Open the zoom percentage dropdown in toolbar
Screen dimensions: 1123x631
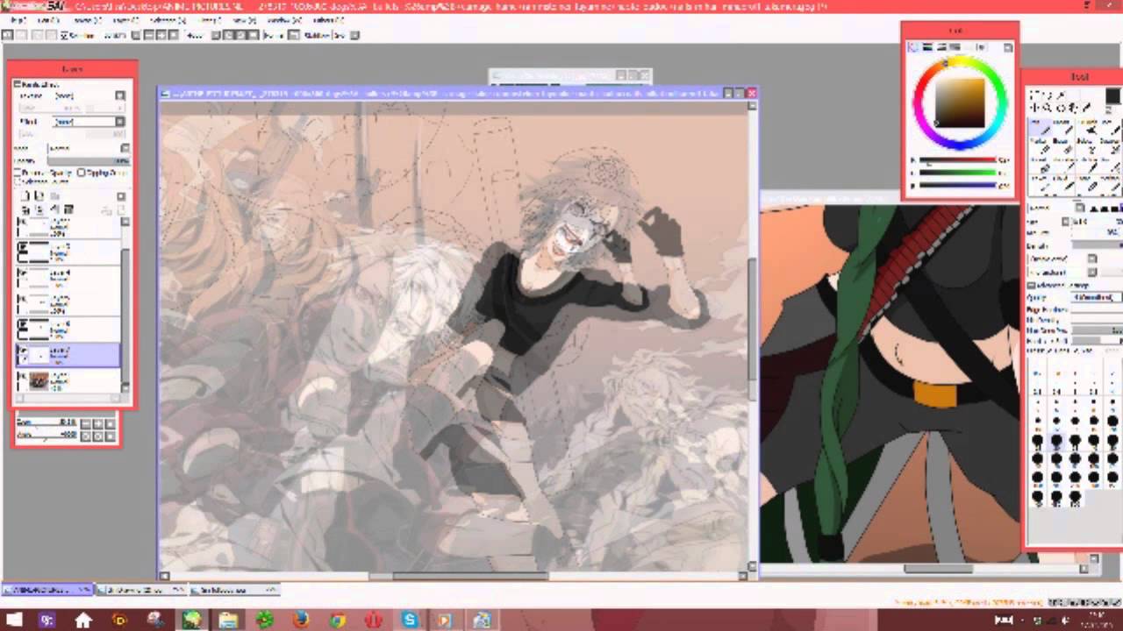(x=135, y=35)
